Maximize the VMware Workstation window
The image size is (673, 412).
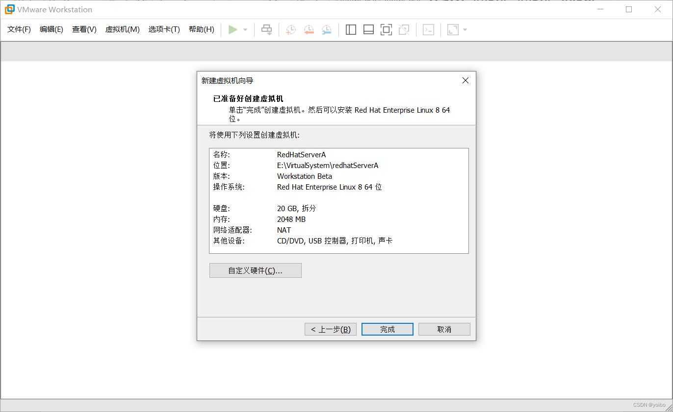pyautogui.click(x=629, y=9)
